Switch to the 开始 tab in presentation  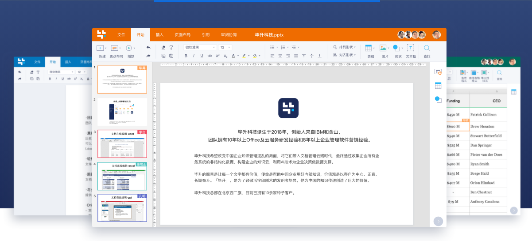point(141,35)
